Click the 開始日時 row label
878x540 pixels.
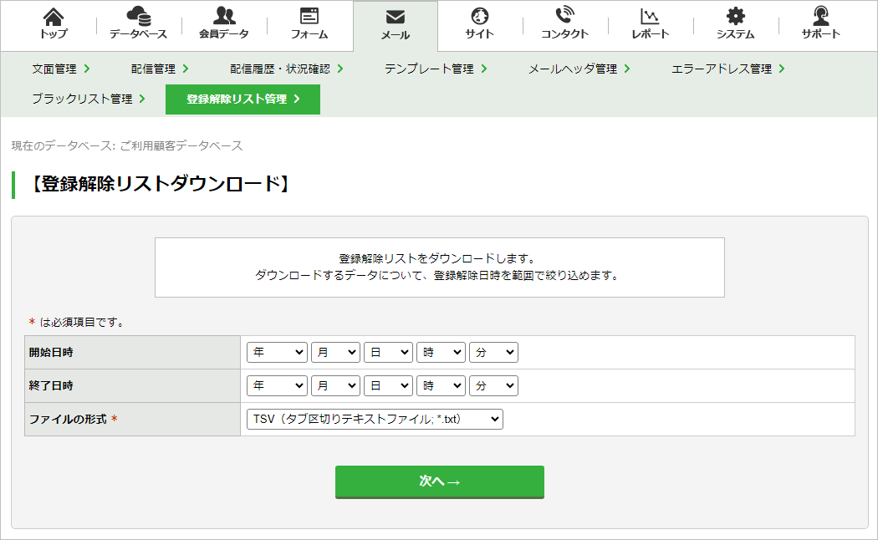tap(51, 353)
